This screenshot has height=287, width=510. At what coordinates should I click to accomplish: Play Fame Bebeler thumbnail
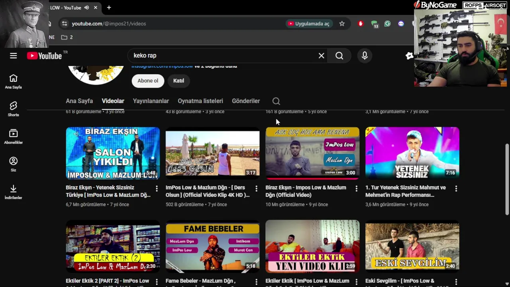[x=212, y=246]
